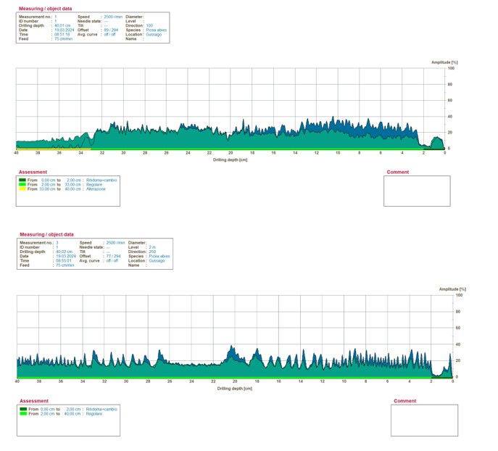Click the first Assessment heading
The image size is (498, 451).
(33, 172)
